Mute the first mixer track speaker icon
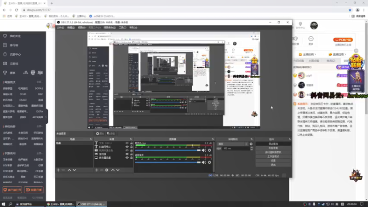Viewport: 368px width, 207px height. point(204,150)
